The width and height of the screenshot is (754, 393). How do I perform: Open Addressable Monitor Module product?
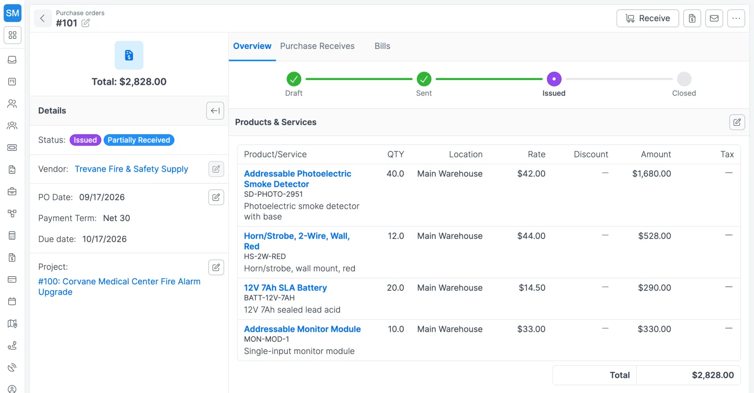pos(302,329)
